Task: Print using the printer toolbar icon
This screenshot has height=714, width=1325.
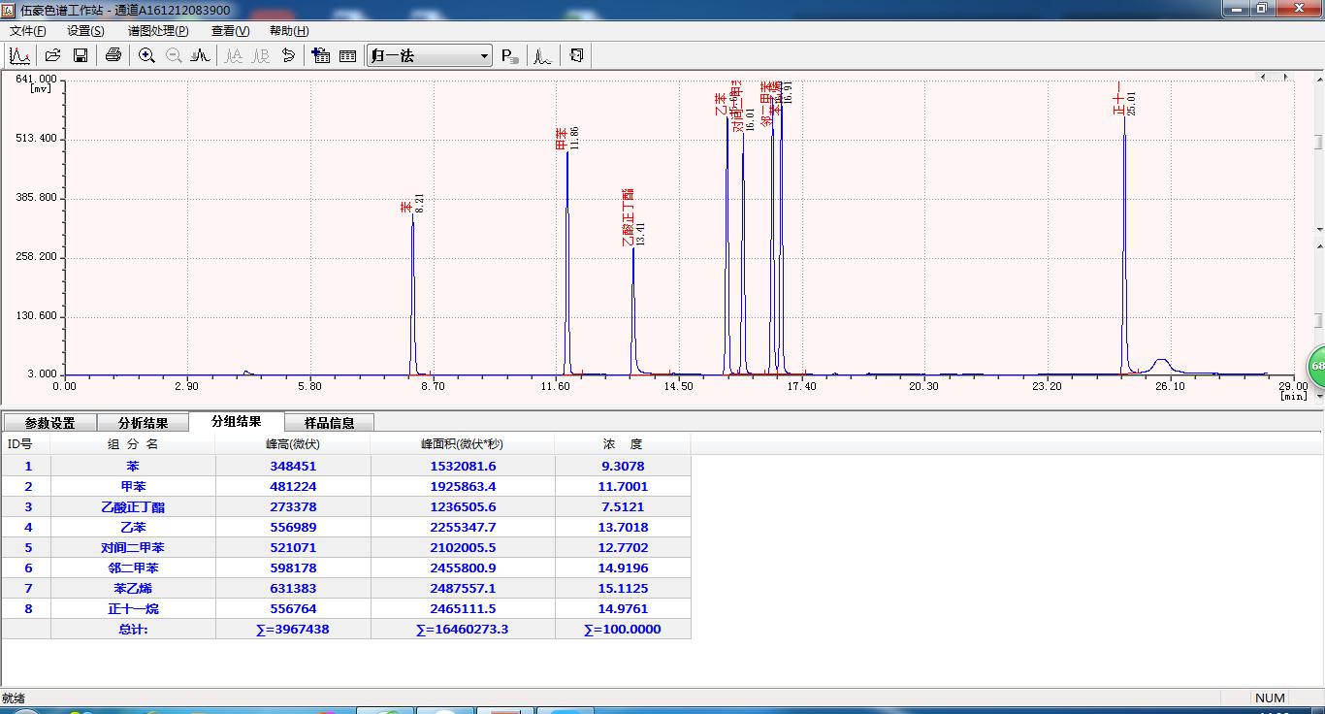Action: [x=113, y=56]
